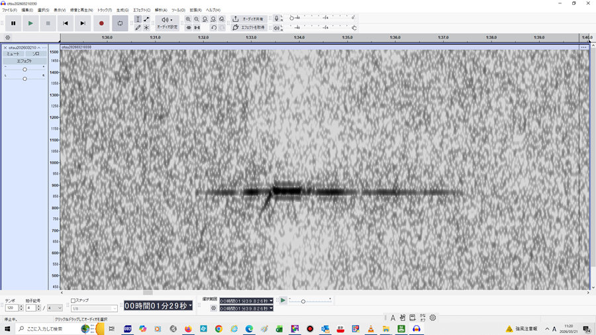
Task: Open the 解析(A) menu
Action: coord(161,10)
